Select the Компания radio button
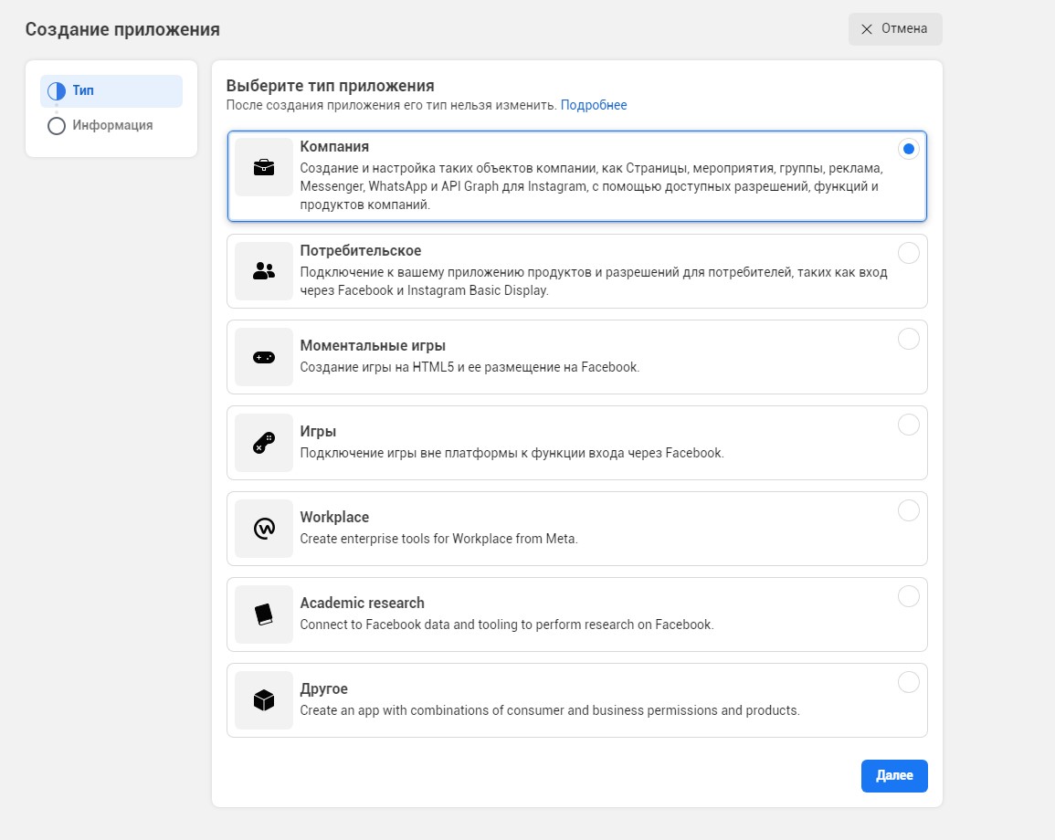Viewport: 1055px width, 840px height. 908,149
